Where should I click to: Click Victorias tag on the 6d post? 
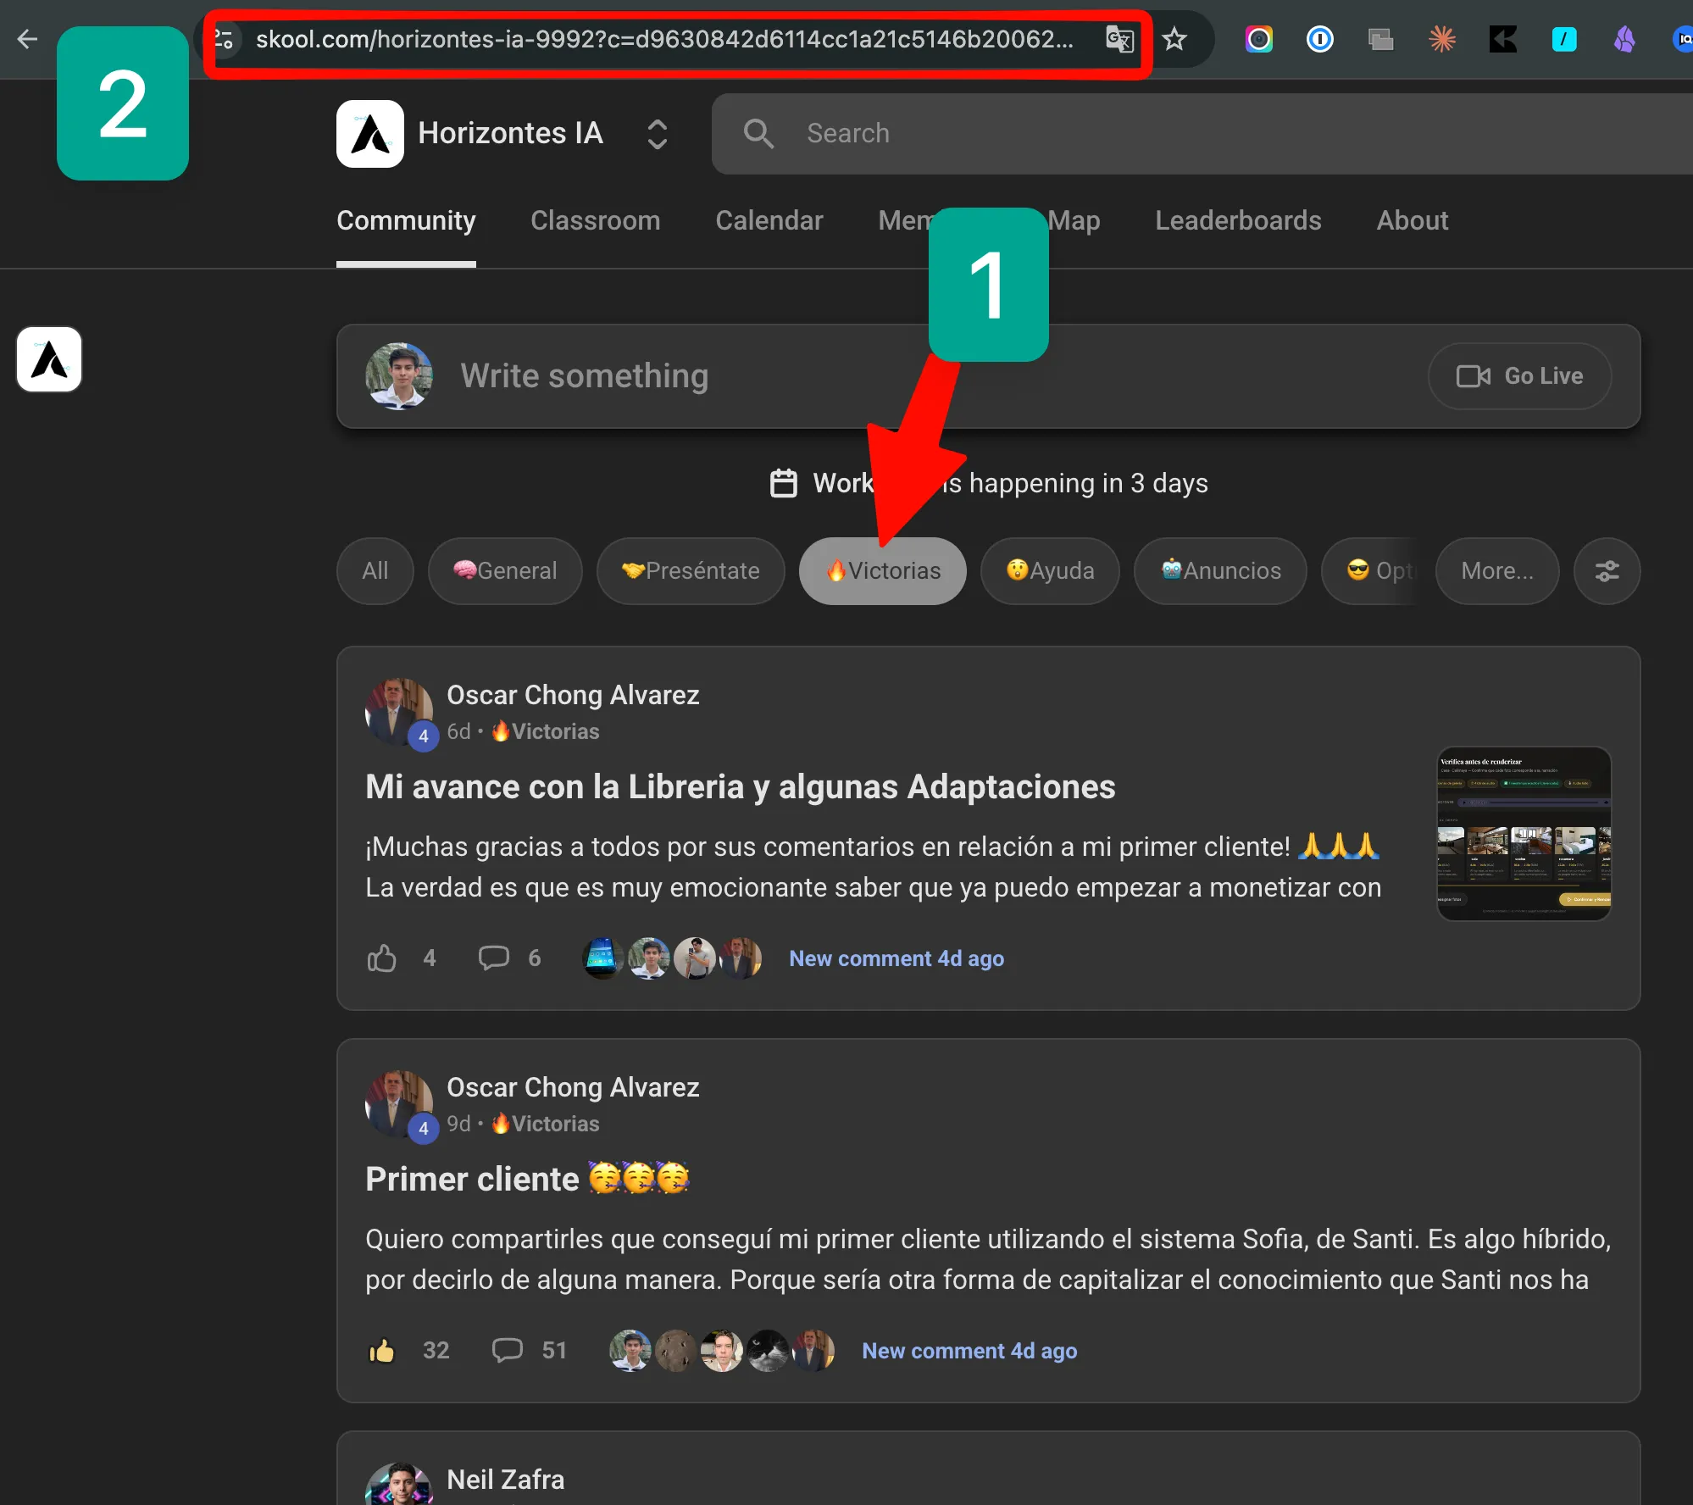click(546, 731)
